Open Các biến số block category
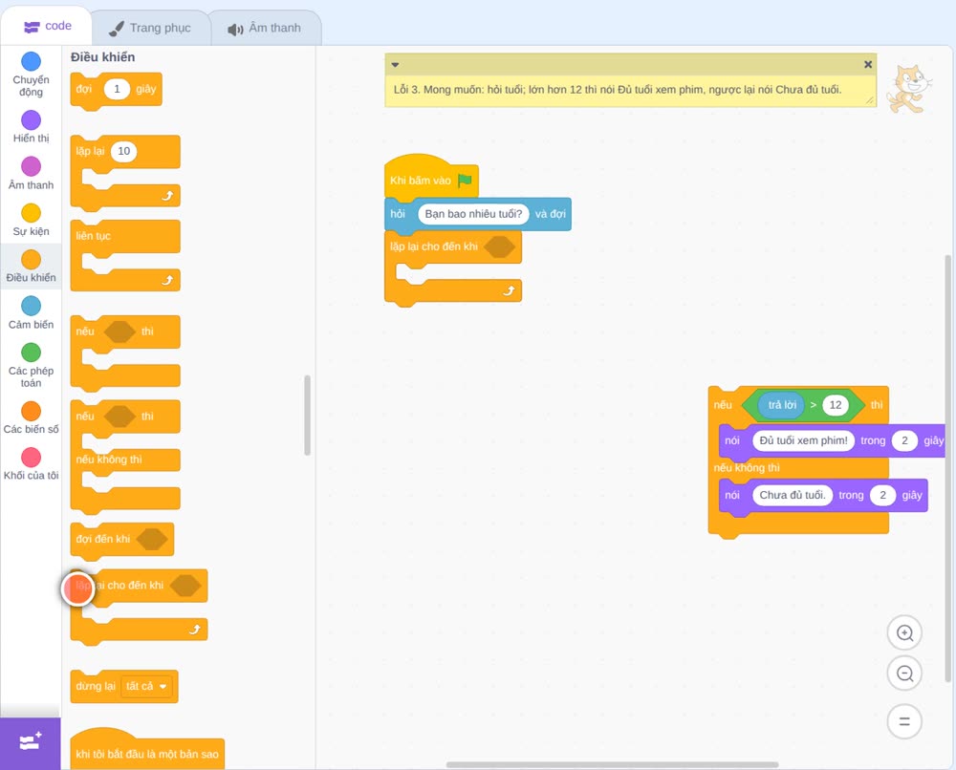This screenshot has height=770, width=956. pyautogui.click(x=32, y=417)
